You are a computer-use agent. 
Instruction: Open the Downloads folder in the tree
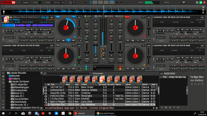[20, 102]
